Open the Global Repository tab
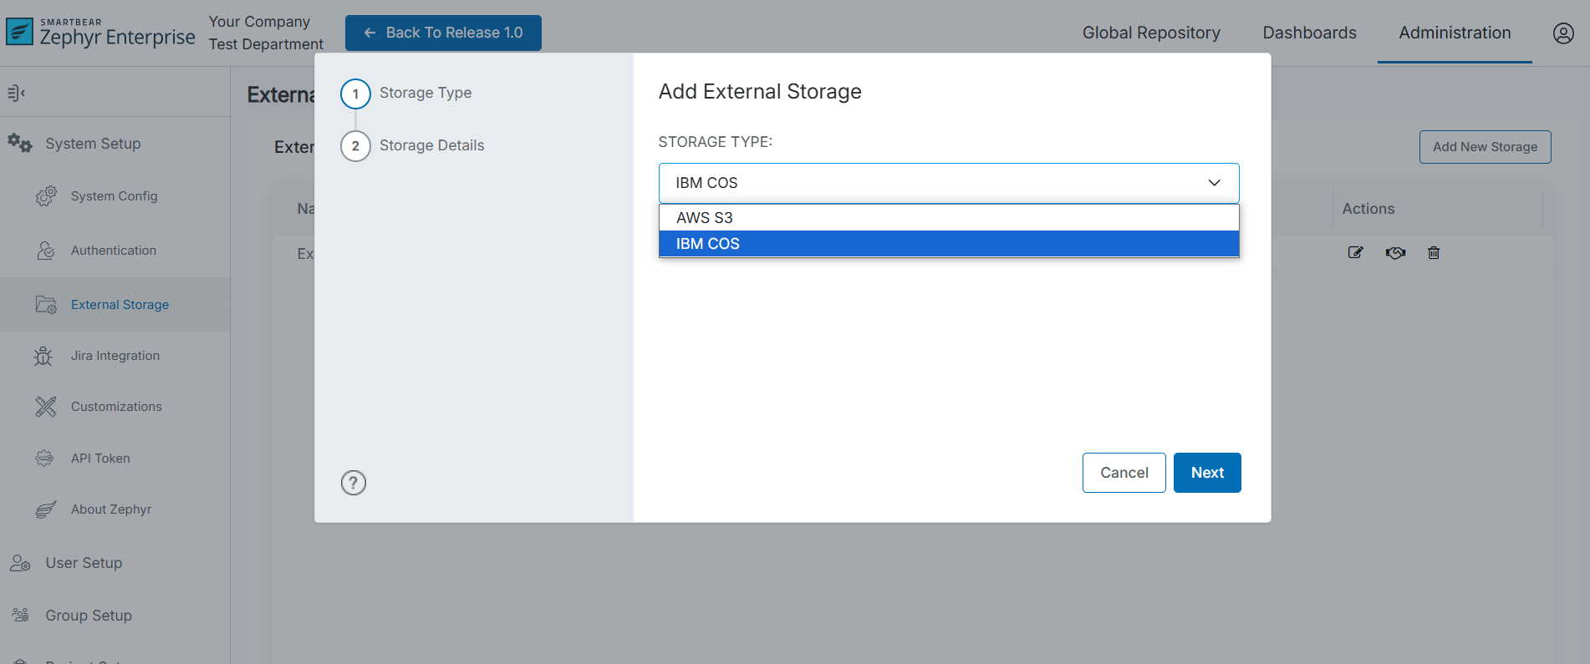The image size is (1590, 664). (1151, 33)
